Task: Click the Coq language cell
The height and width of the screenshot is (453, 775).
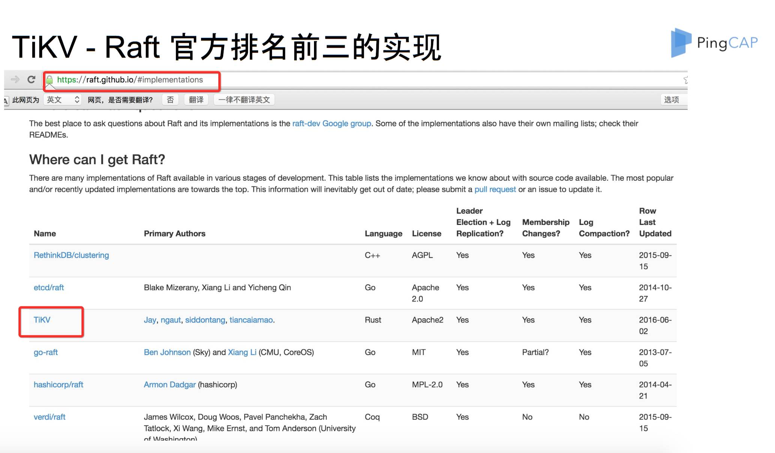Action: click(x=372, y=417)
